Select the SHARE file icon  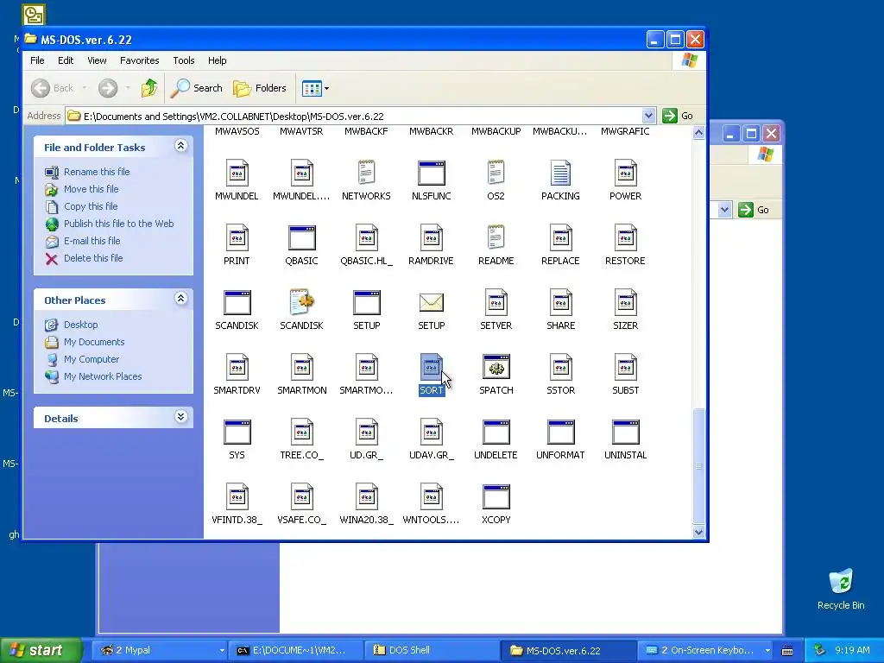561,303
